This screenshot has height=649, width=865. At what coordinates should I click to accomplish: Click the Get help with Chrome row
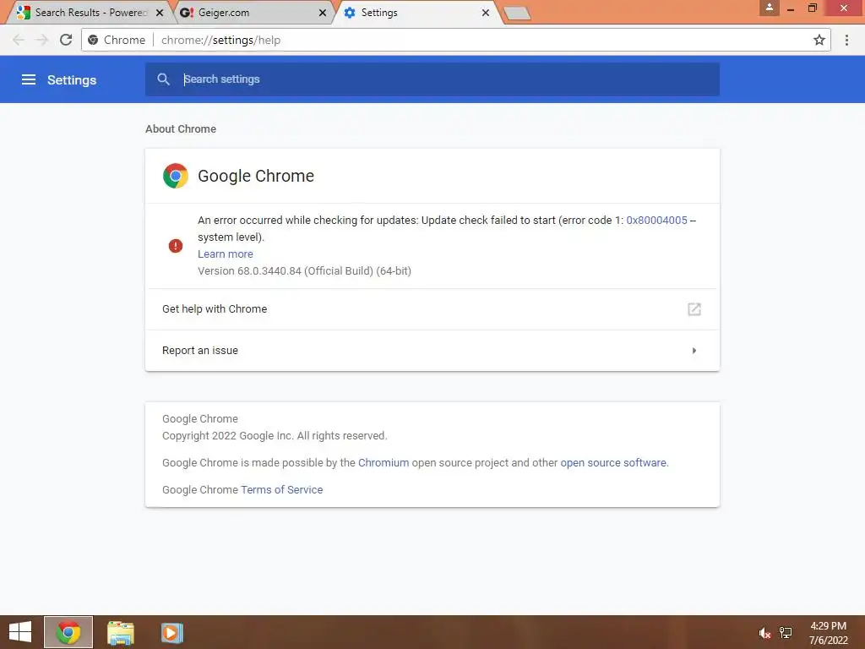tap(432, 309)
